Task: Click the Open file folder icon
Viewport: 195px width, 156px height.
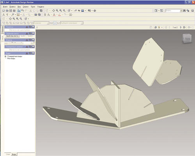Action: (7, 11)
